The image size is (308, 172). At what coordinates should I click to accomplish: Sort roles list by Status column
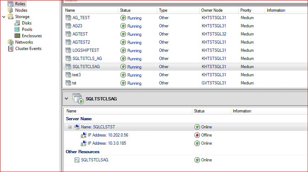tap(125, 10)
